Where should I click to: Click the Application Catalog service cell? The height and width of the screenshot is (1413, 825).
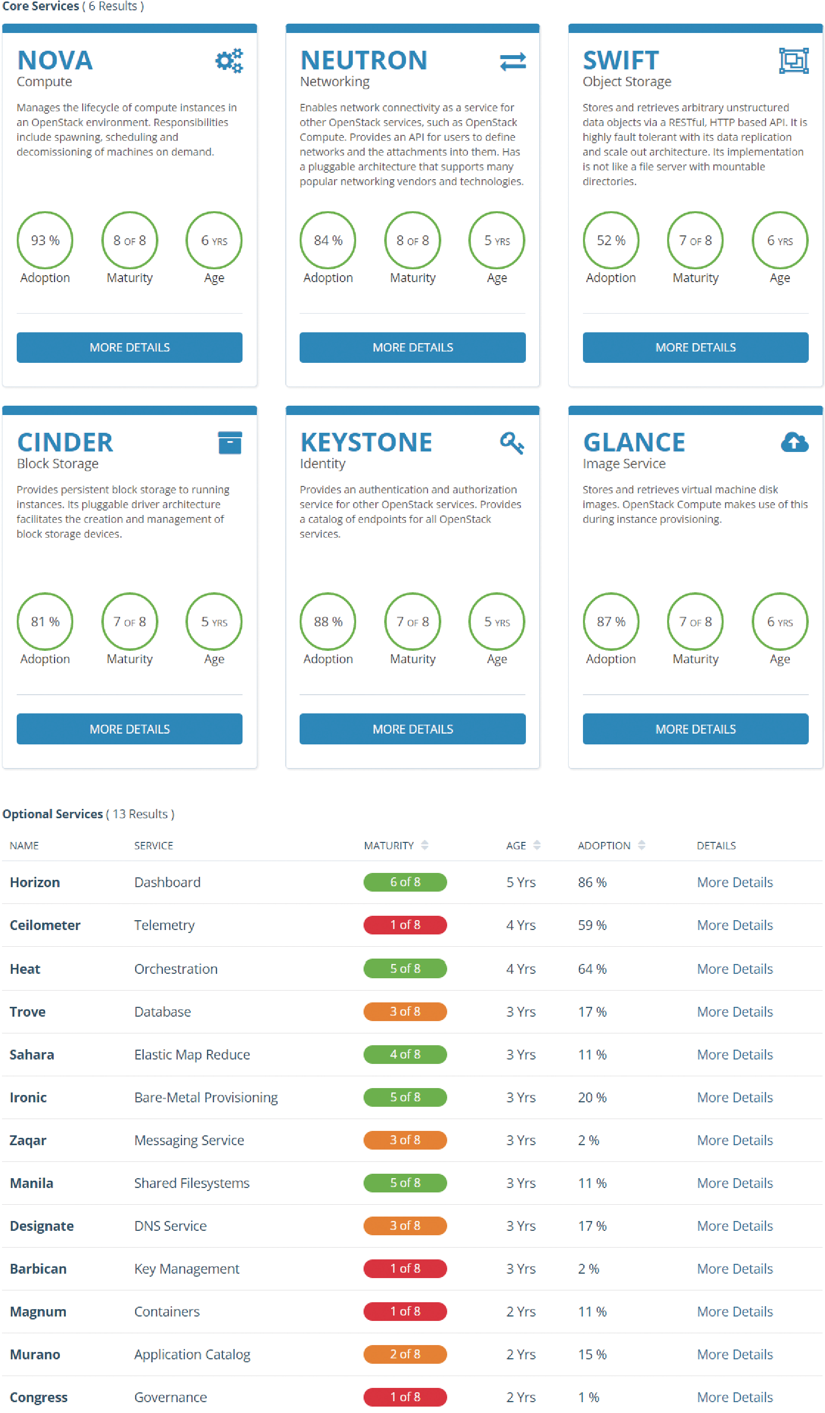click(x=192, y=1355)
